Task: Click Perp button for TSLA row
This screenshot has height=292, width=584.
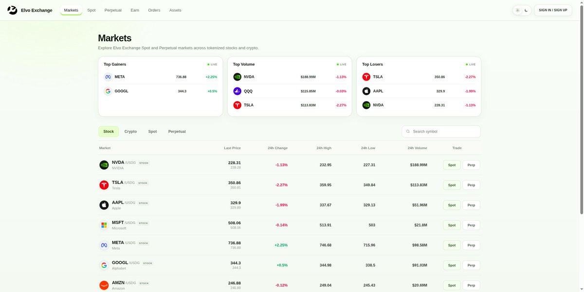Action: tap(471, 185)
